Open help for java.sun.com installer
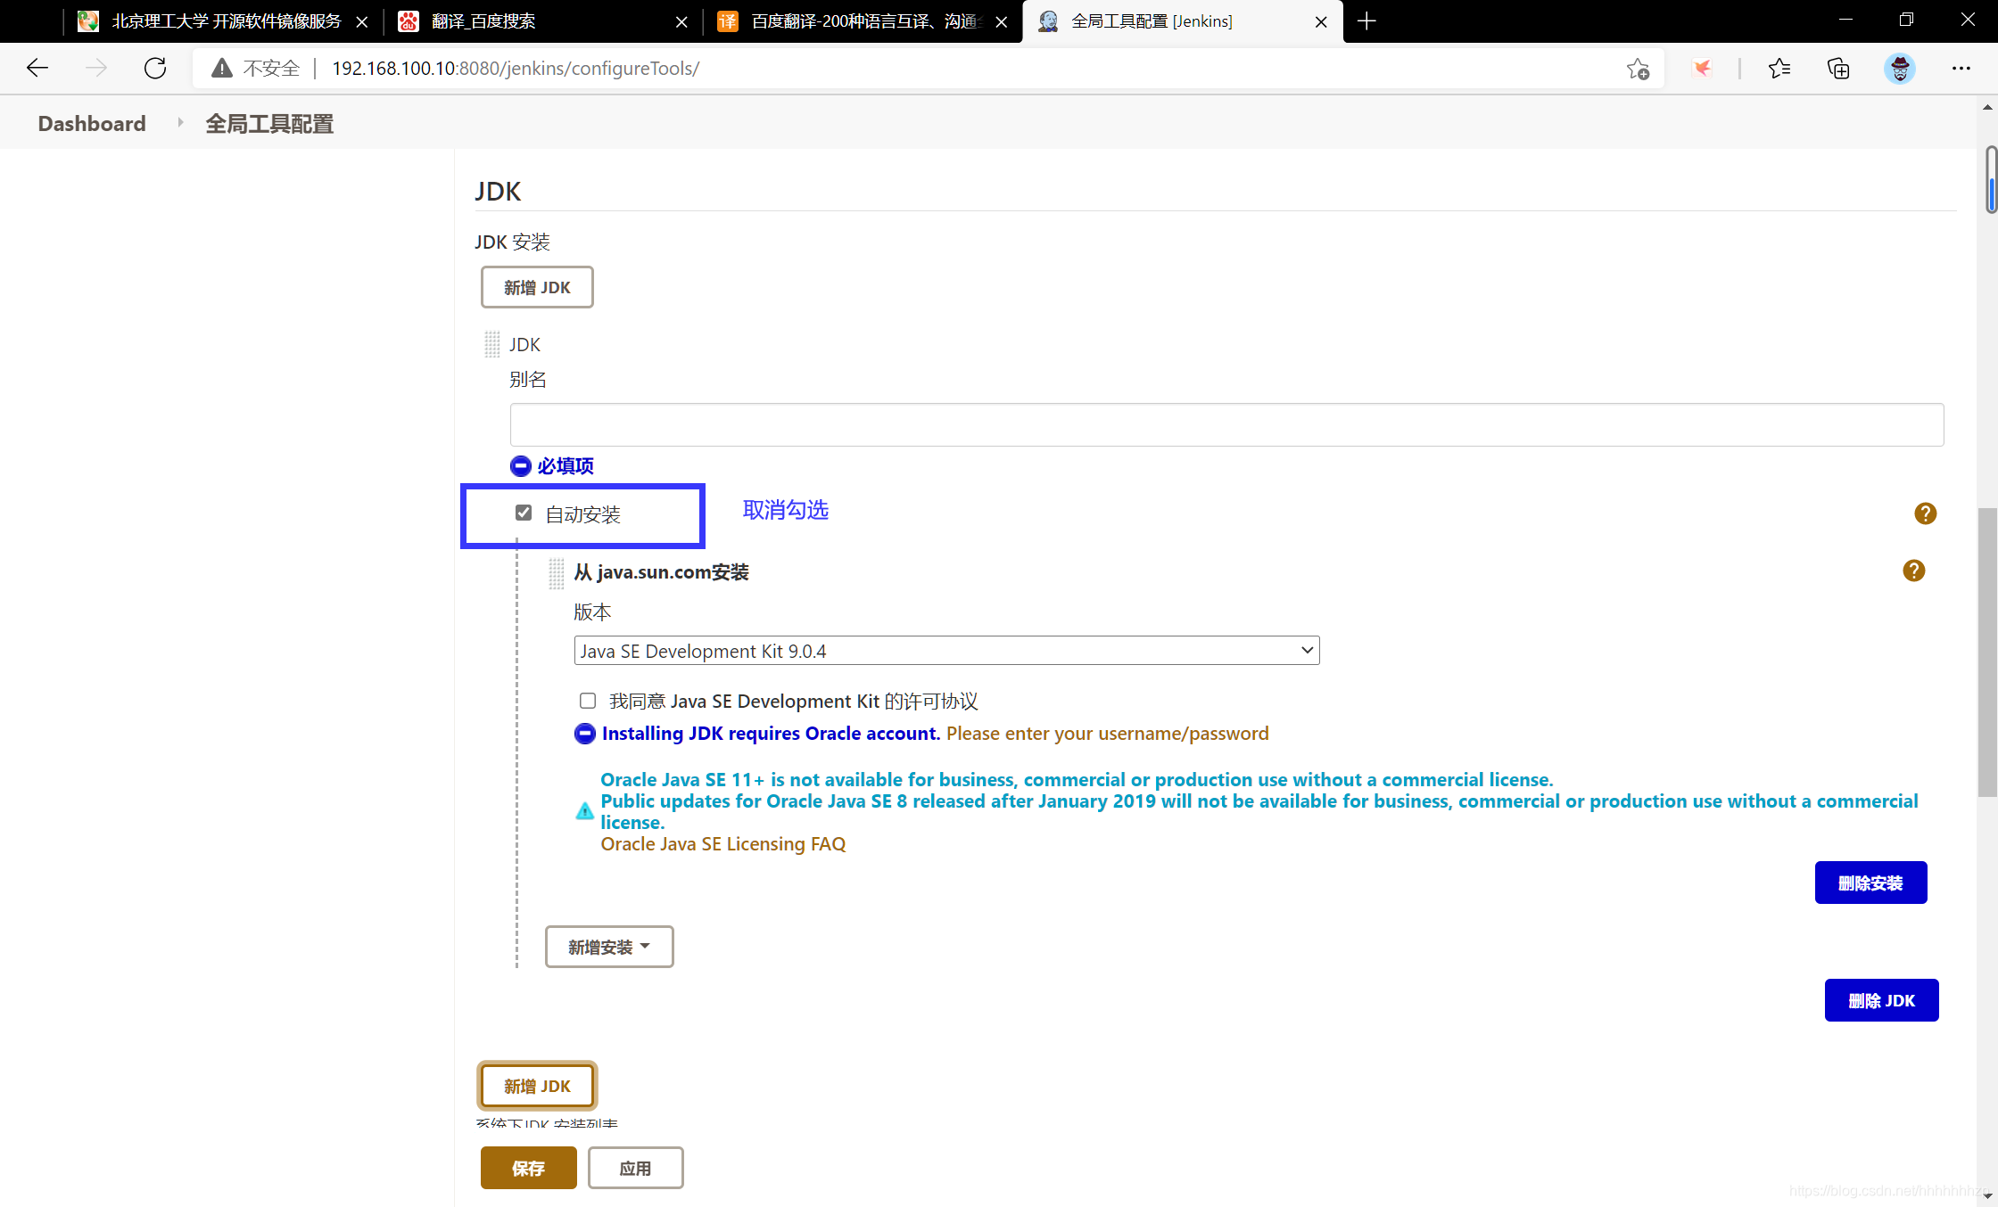Viewport: 1998px width, 1207px height. pos(1913,571)
